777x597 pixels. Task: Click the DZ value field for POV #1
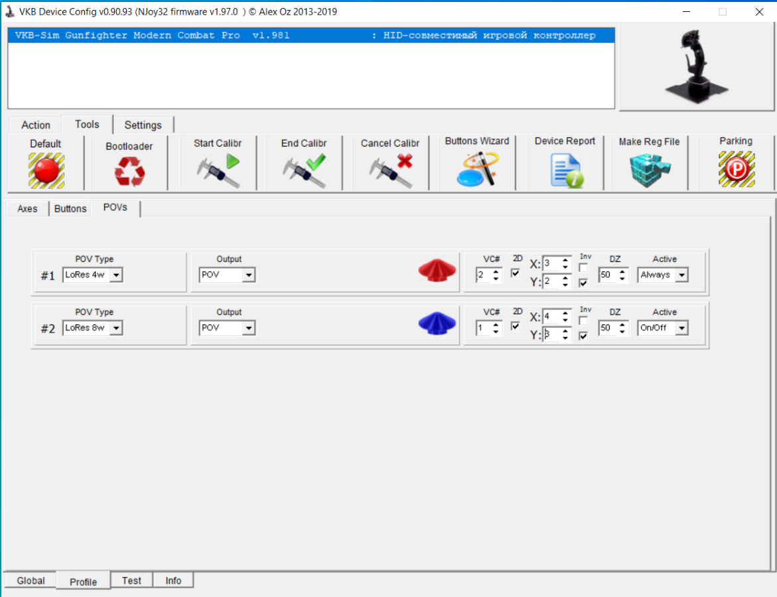pyautogui.click(x=608, y=275)
